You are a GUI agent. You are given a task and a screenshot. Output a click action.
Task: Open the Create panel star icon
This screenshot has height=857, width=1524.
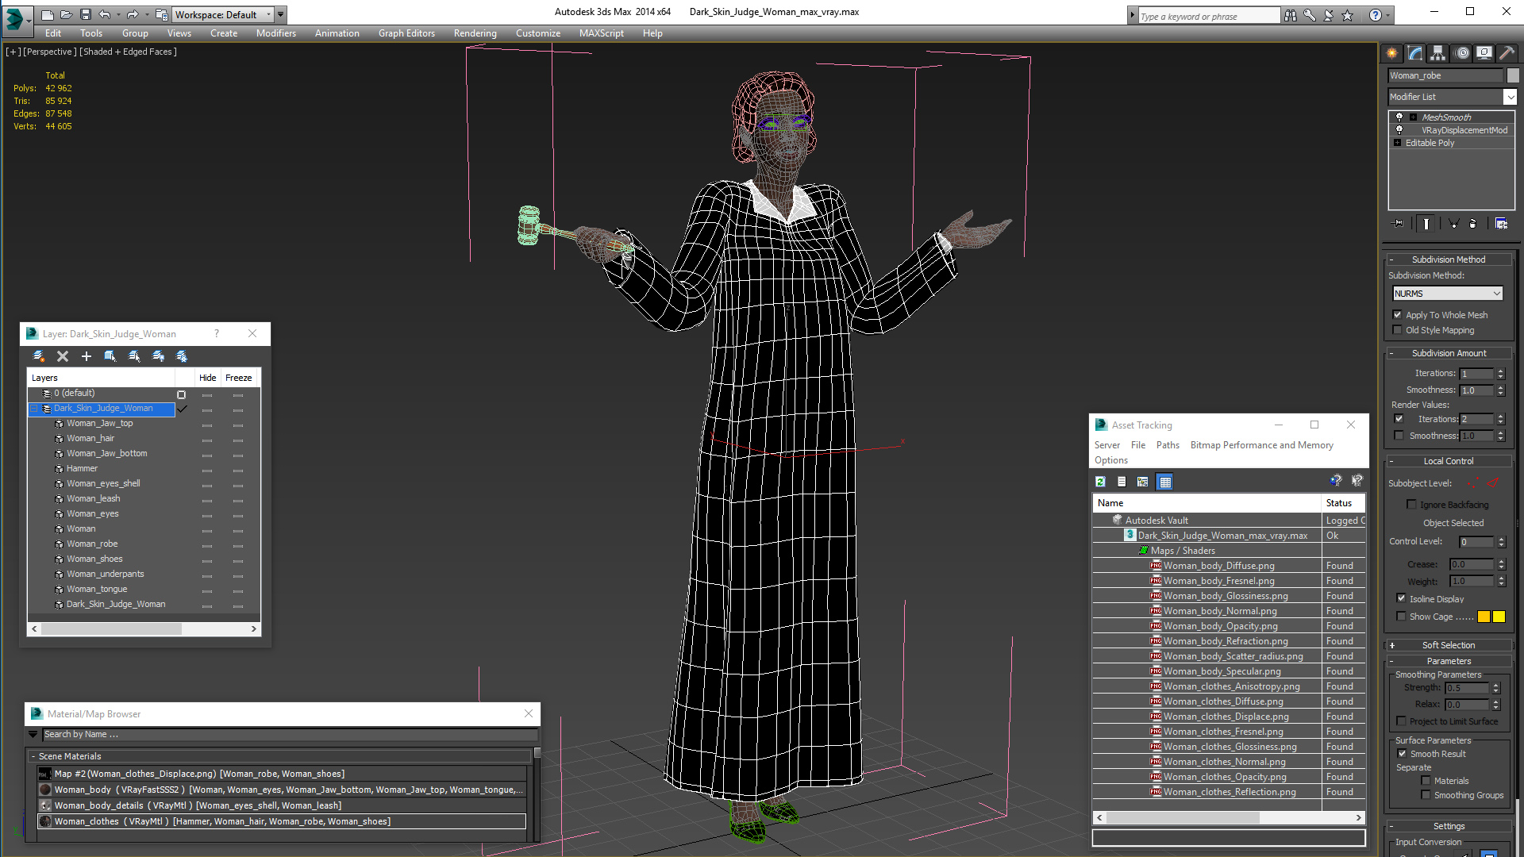1392,53
